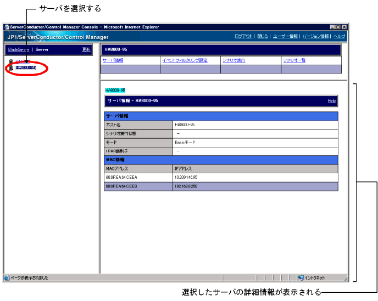The image size is (378, 301).
Task: Select the HA8000-95 server link in tree
Action: pos(26,67)
